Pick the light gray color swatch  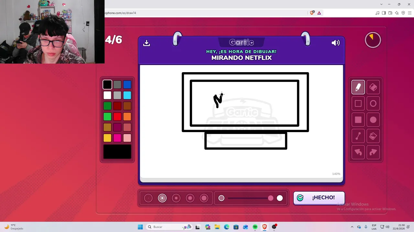click(x=117, y=95)
